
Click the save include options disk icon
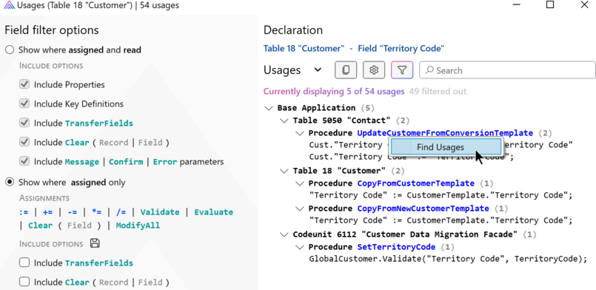coord(95,243)
